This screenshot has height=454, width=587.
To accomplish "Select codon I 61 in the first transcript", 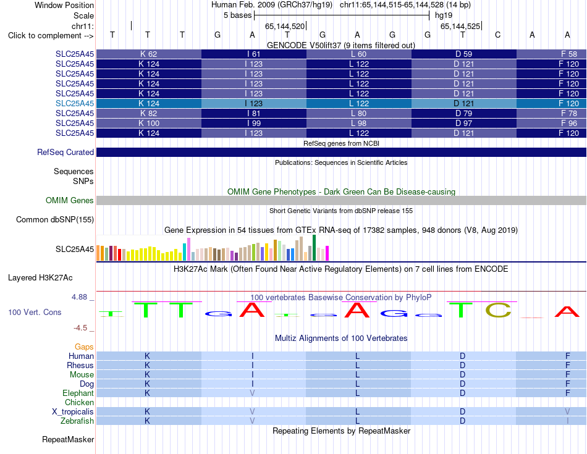I will pyautogui.click(x=254, y=54).
